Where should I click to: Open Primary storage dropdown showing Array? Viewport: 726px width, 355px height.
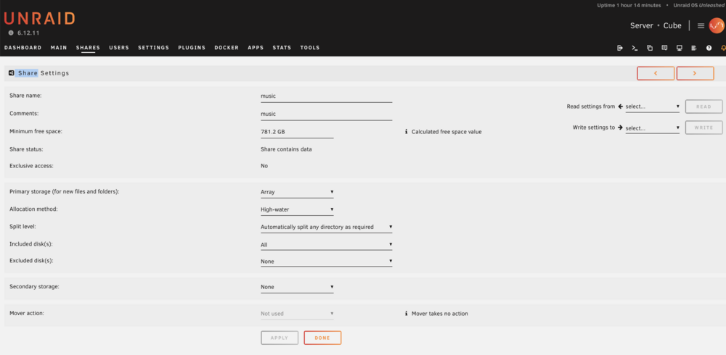(x=297, y=192)
